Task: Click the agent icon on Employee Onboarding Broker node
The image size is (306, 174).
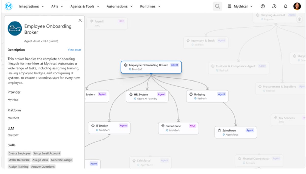Action: click(x=126, y=65)
